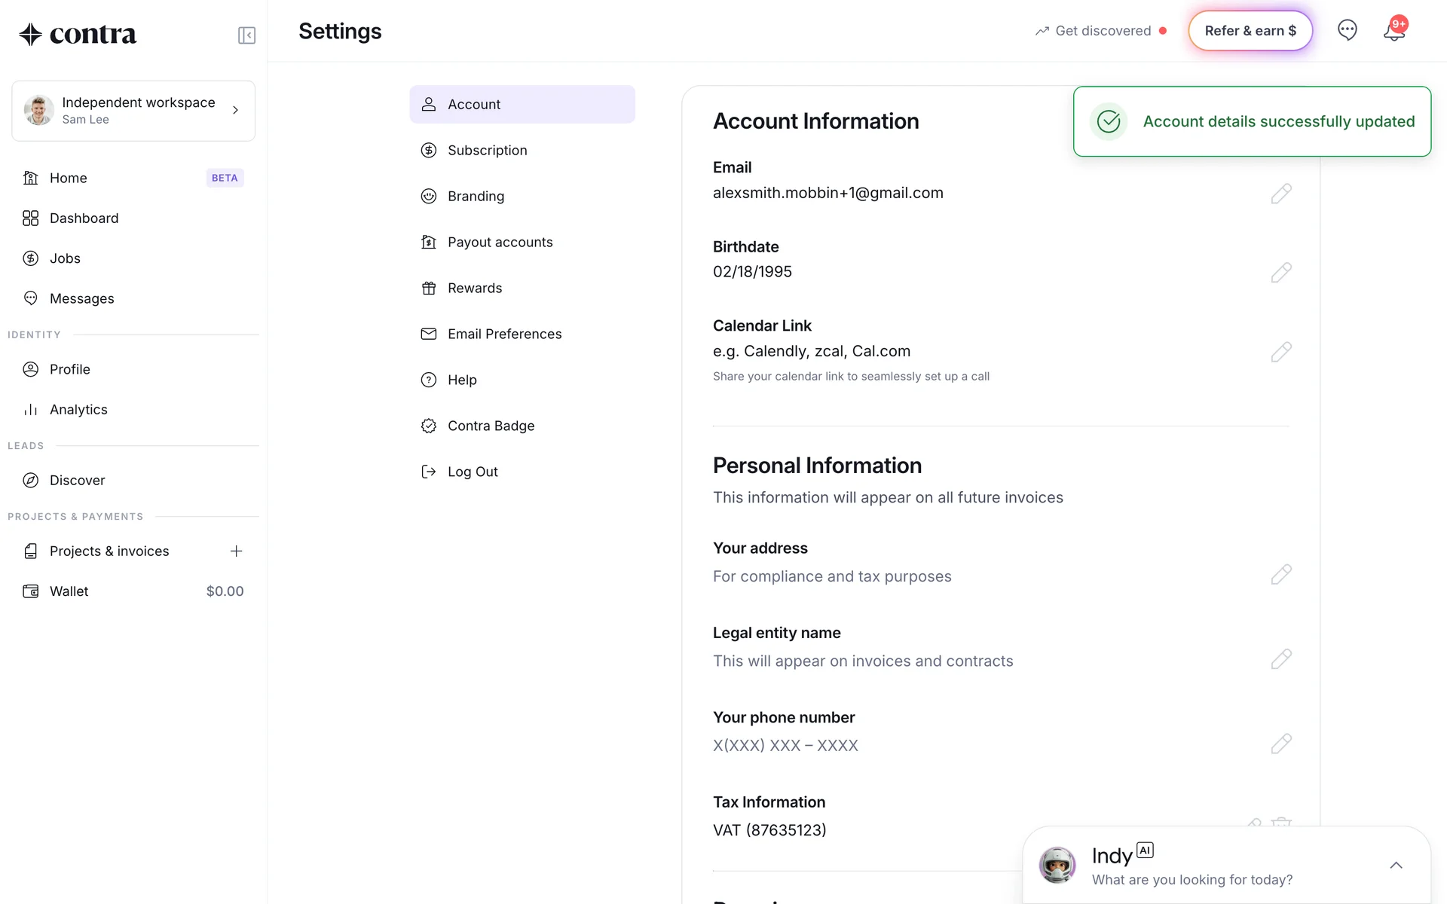Click the Contra logo
This screenshot has height=904, width=1447.
(x=78, y=35)
